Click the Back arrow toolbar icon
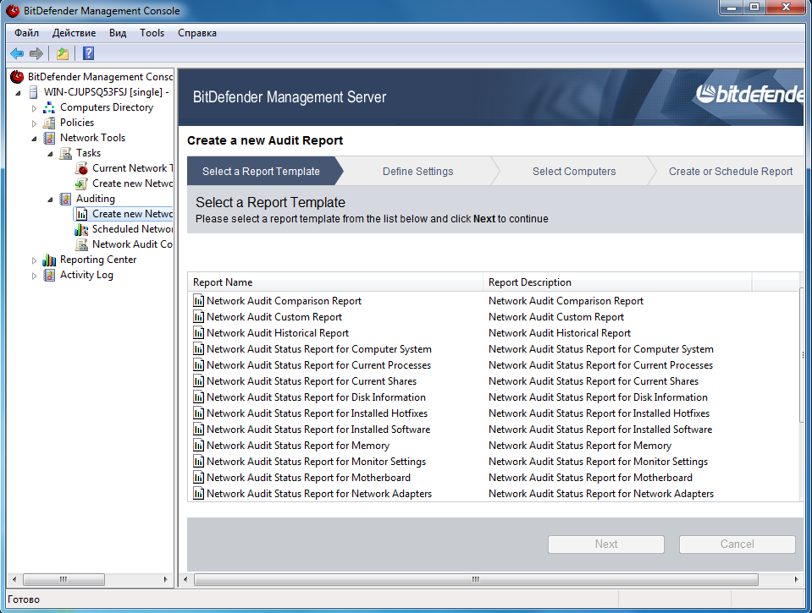 [x=17, y=53]
